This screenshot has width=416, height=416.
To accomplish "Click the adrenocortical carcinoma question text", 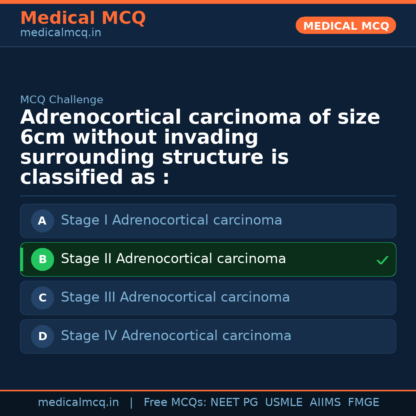I will (x=200, y=147).
